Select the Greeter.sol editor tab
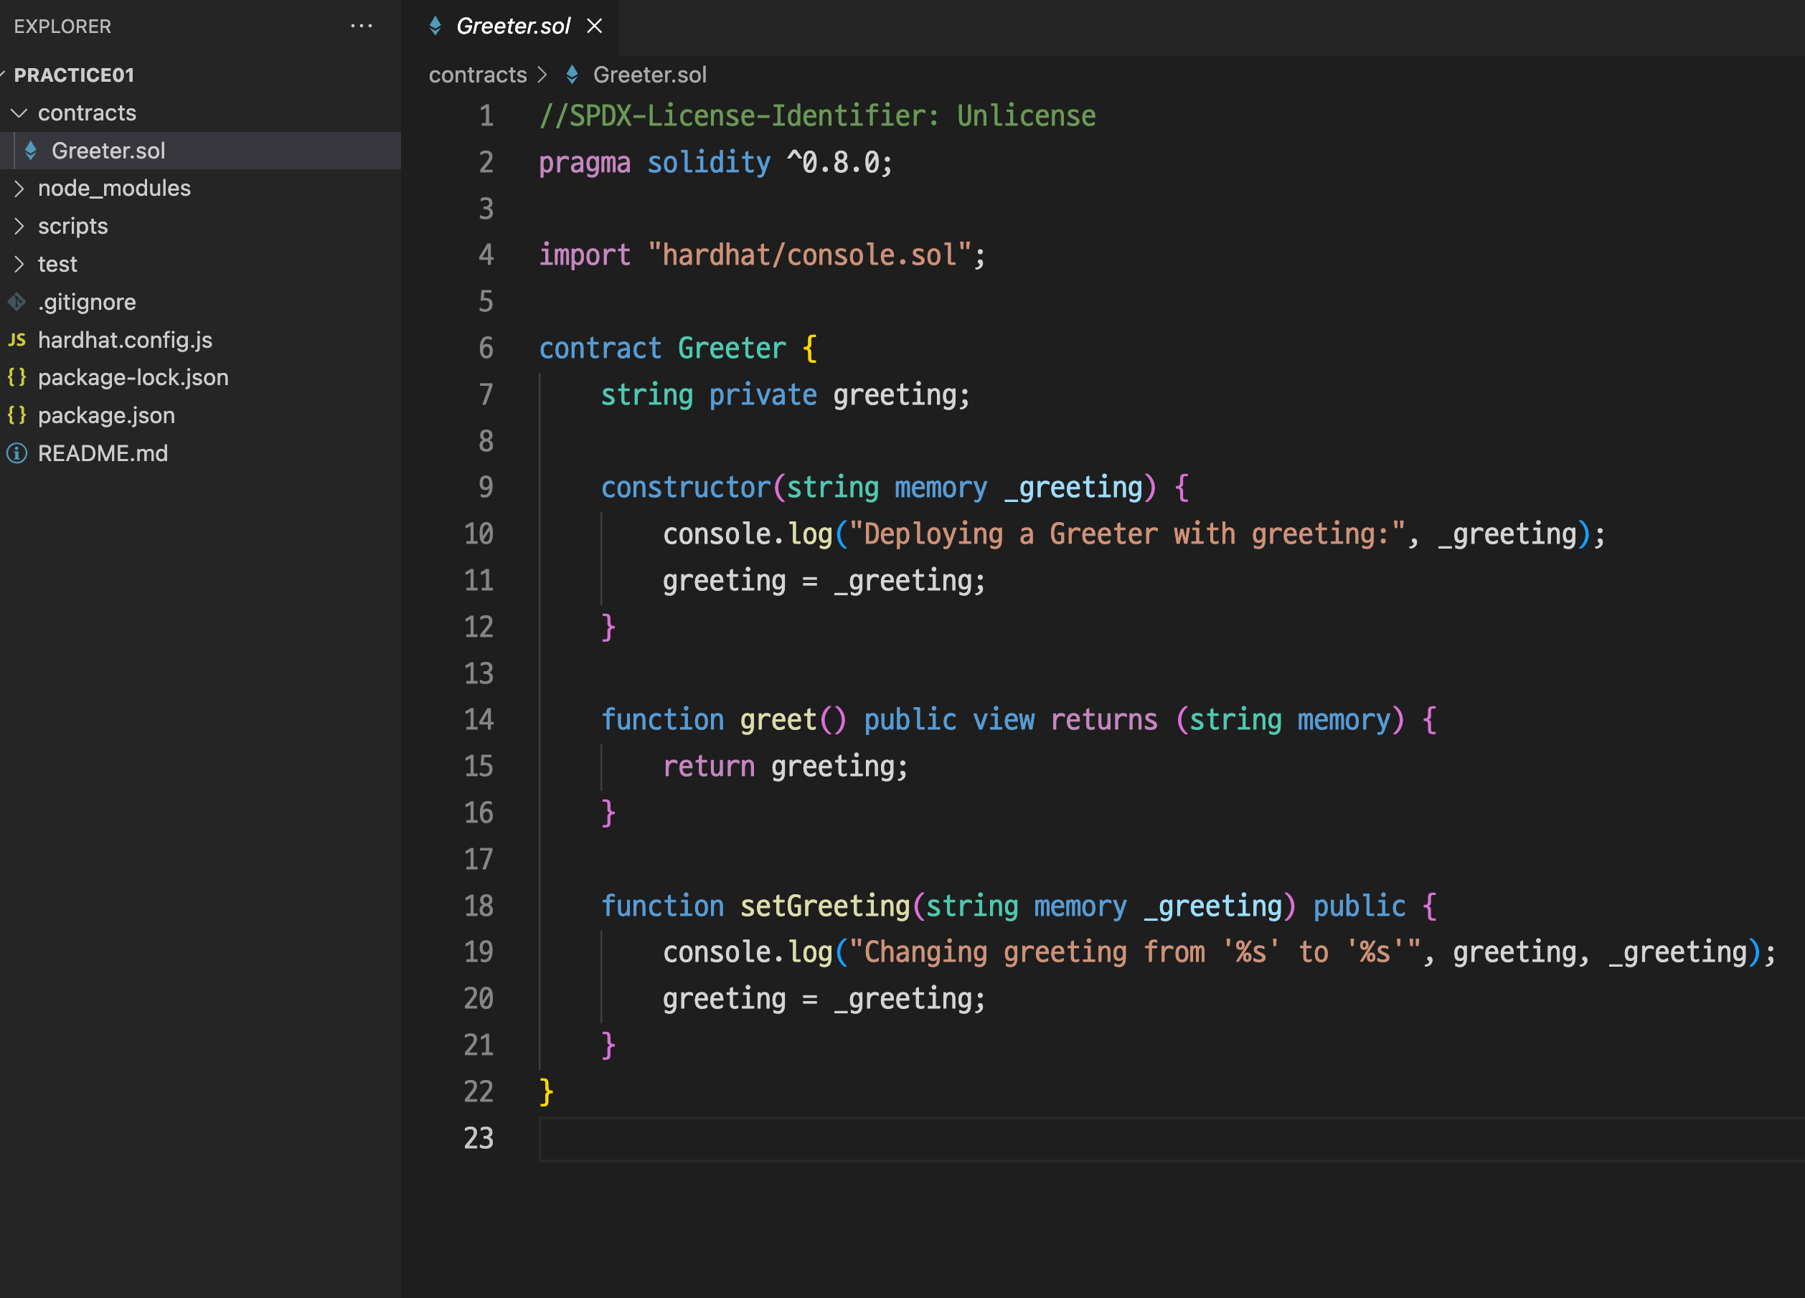The width and height of the screenshot is (1805, 1298). [514, 27]
